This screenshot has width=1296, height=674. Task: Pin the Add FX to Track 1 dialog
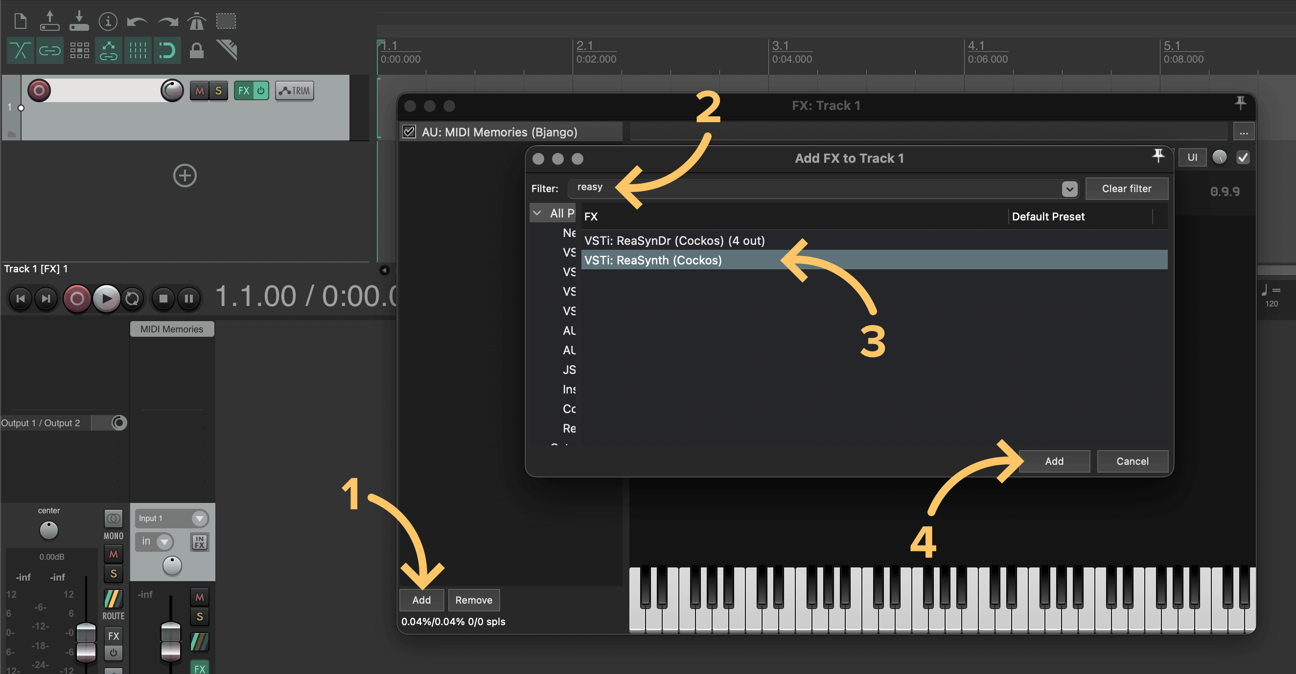click(x=1157, y=156)
